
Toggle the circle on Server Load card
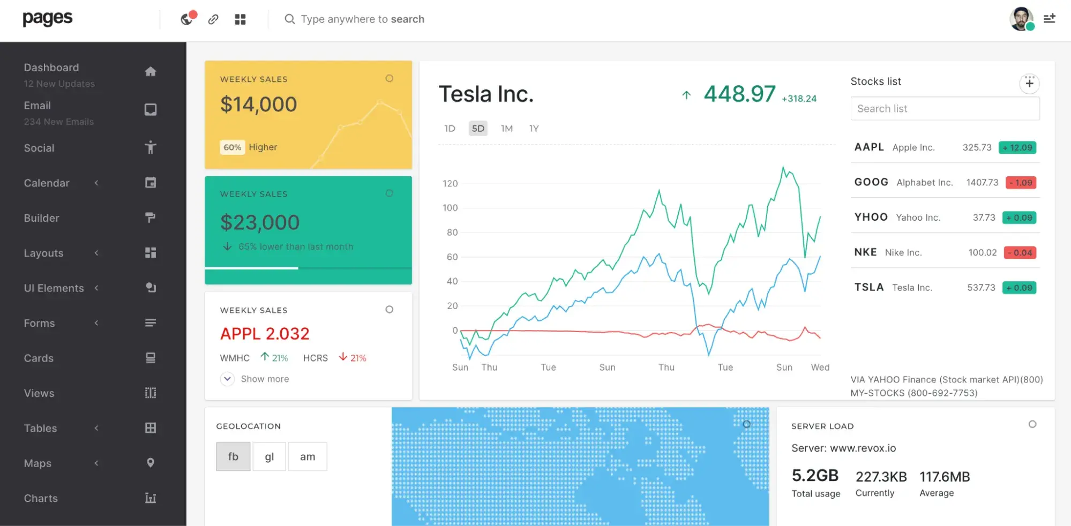1032,424
